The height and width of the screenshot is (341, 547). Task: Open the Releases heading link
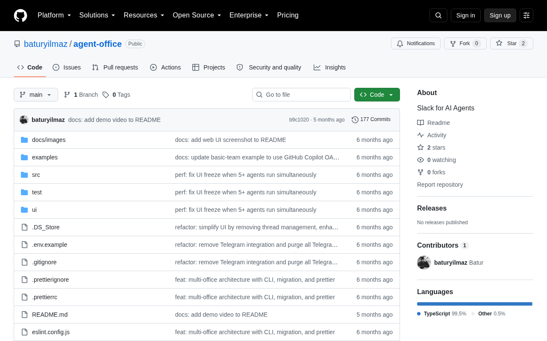click(x=432, y=208)
